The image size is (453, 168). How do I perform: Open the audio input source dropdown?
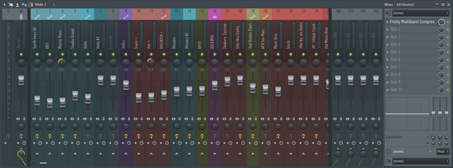tap(421, 13)
